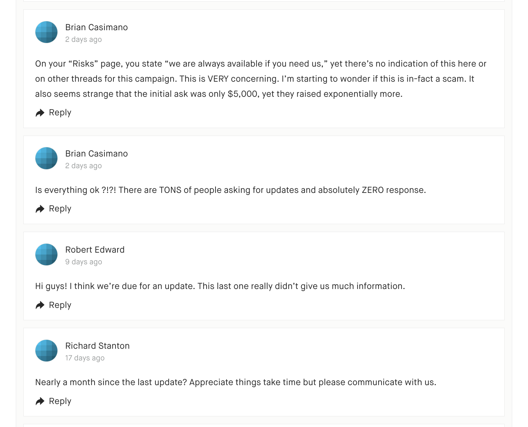
Task: Click the '17 days ago' timestamp
Action: (x=85, y=358)
